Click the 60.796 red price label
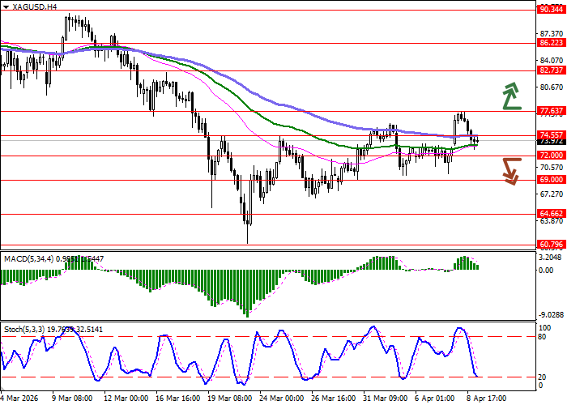This screenshot has width=567, height=405. point(551,244)
